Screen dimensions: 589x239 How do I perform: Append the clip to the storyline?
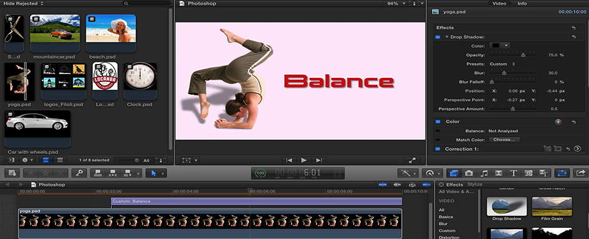click(x=127, y=173)
